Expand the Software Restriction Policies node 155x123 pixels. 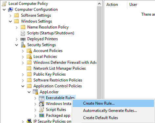tap(23, 80)
